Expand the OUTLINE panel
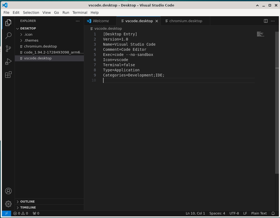 pos(49,202)
